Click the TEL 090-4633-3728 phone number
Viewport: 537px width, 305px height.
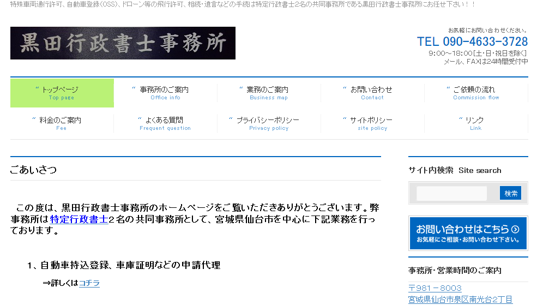click(x=472, y=41)
